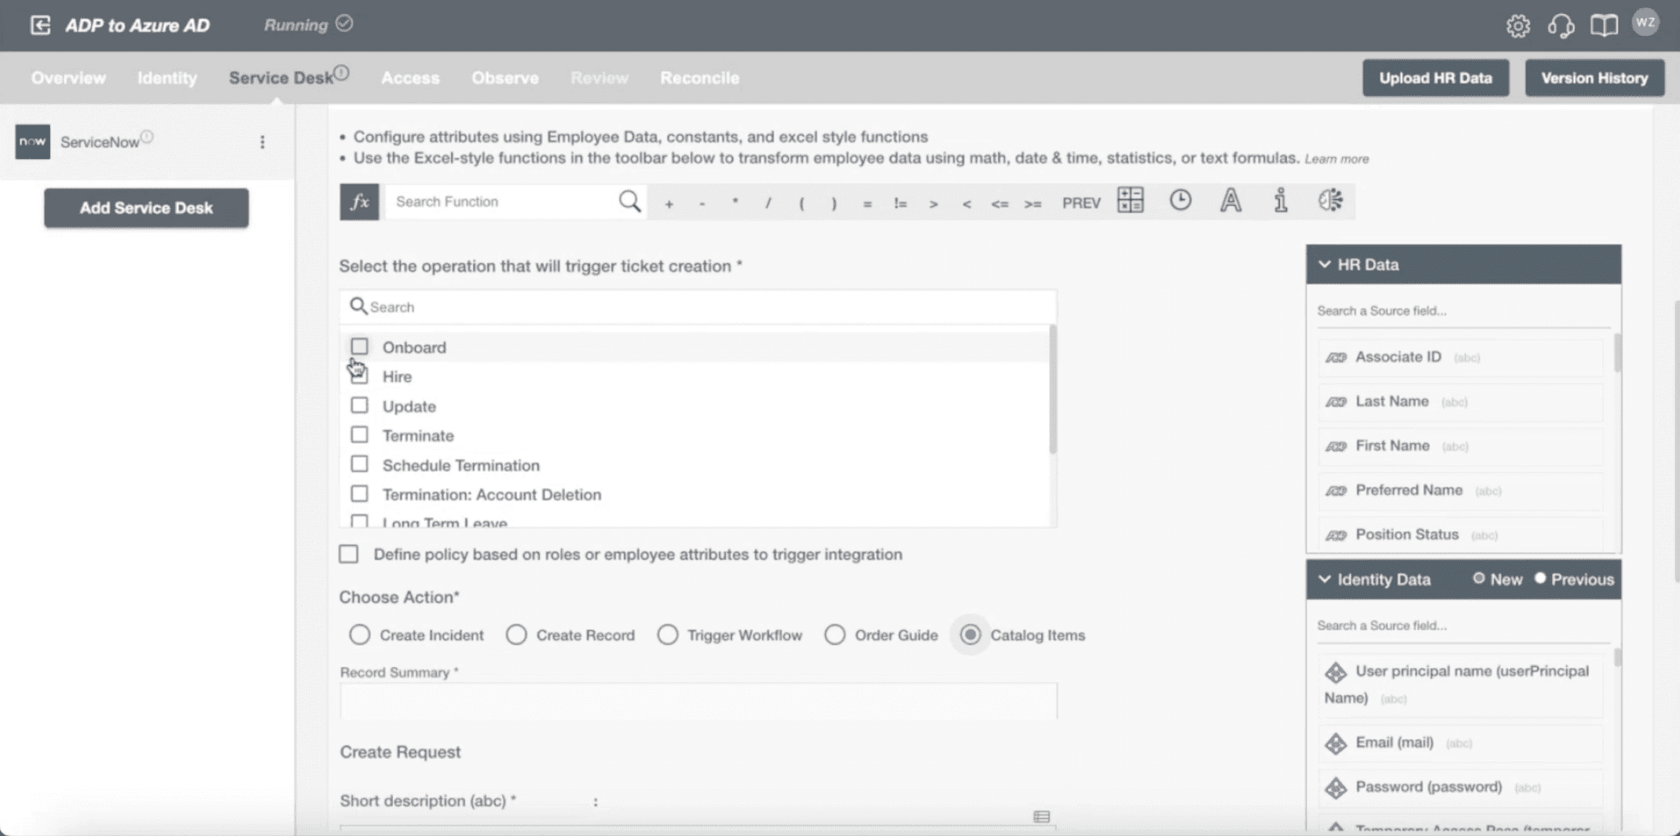Click the back arrow next to ADP to Azure AD

[x=39, y=24]
